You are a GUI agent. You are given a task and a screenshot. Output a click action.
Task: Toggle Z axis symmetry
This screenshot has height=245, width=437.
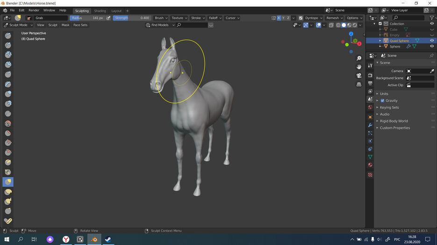288,18
